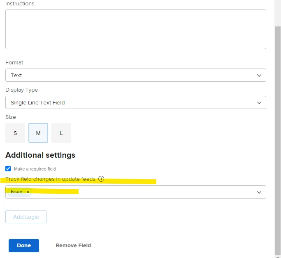281x258 pixels.
Task: Select size S option
Action: pos(15,133)
